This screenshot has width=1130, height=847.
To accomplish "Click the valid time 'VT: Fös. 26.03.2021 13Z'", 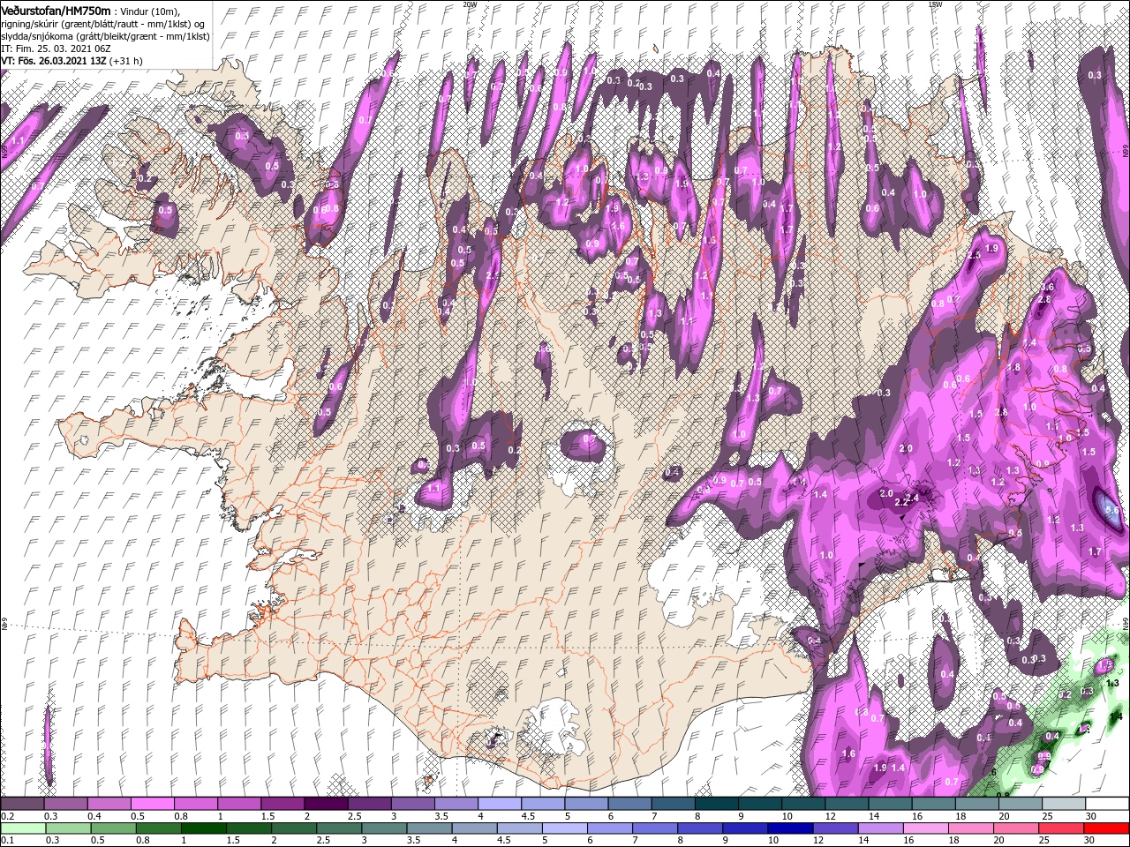I will (54, 61).
